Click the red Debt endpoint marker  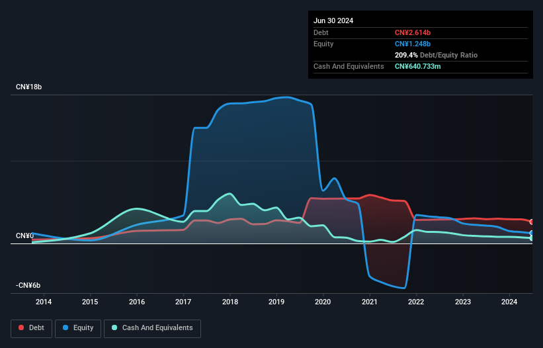[532, 222]
